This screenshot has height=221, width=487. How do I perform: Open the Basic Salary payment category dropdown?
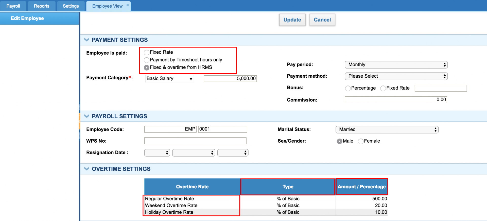point(169,79)
